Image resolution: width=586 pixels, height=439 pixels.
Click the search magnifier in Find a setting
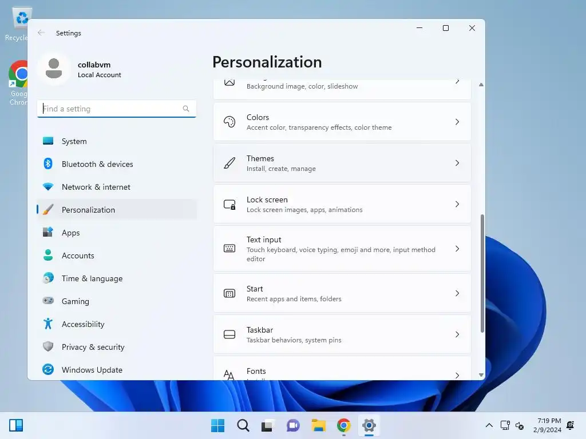coord(186,109)
